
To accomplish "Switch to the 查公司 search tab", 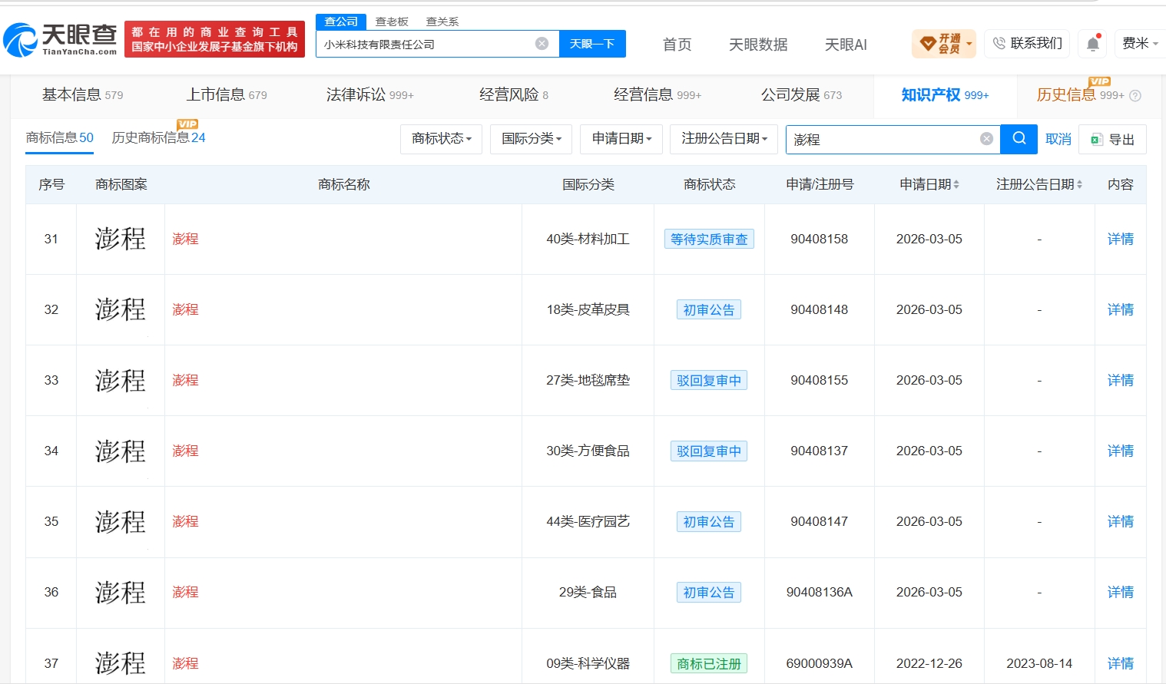I will 341,21.
